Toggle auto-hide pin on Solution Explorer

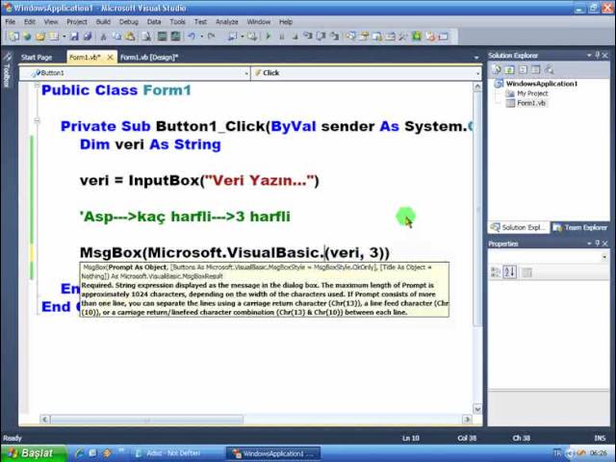598,56
